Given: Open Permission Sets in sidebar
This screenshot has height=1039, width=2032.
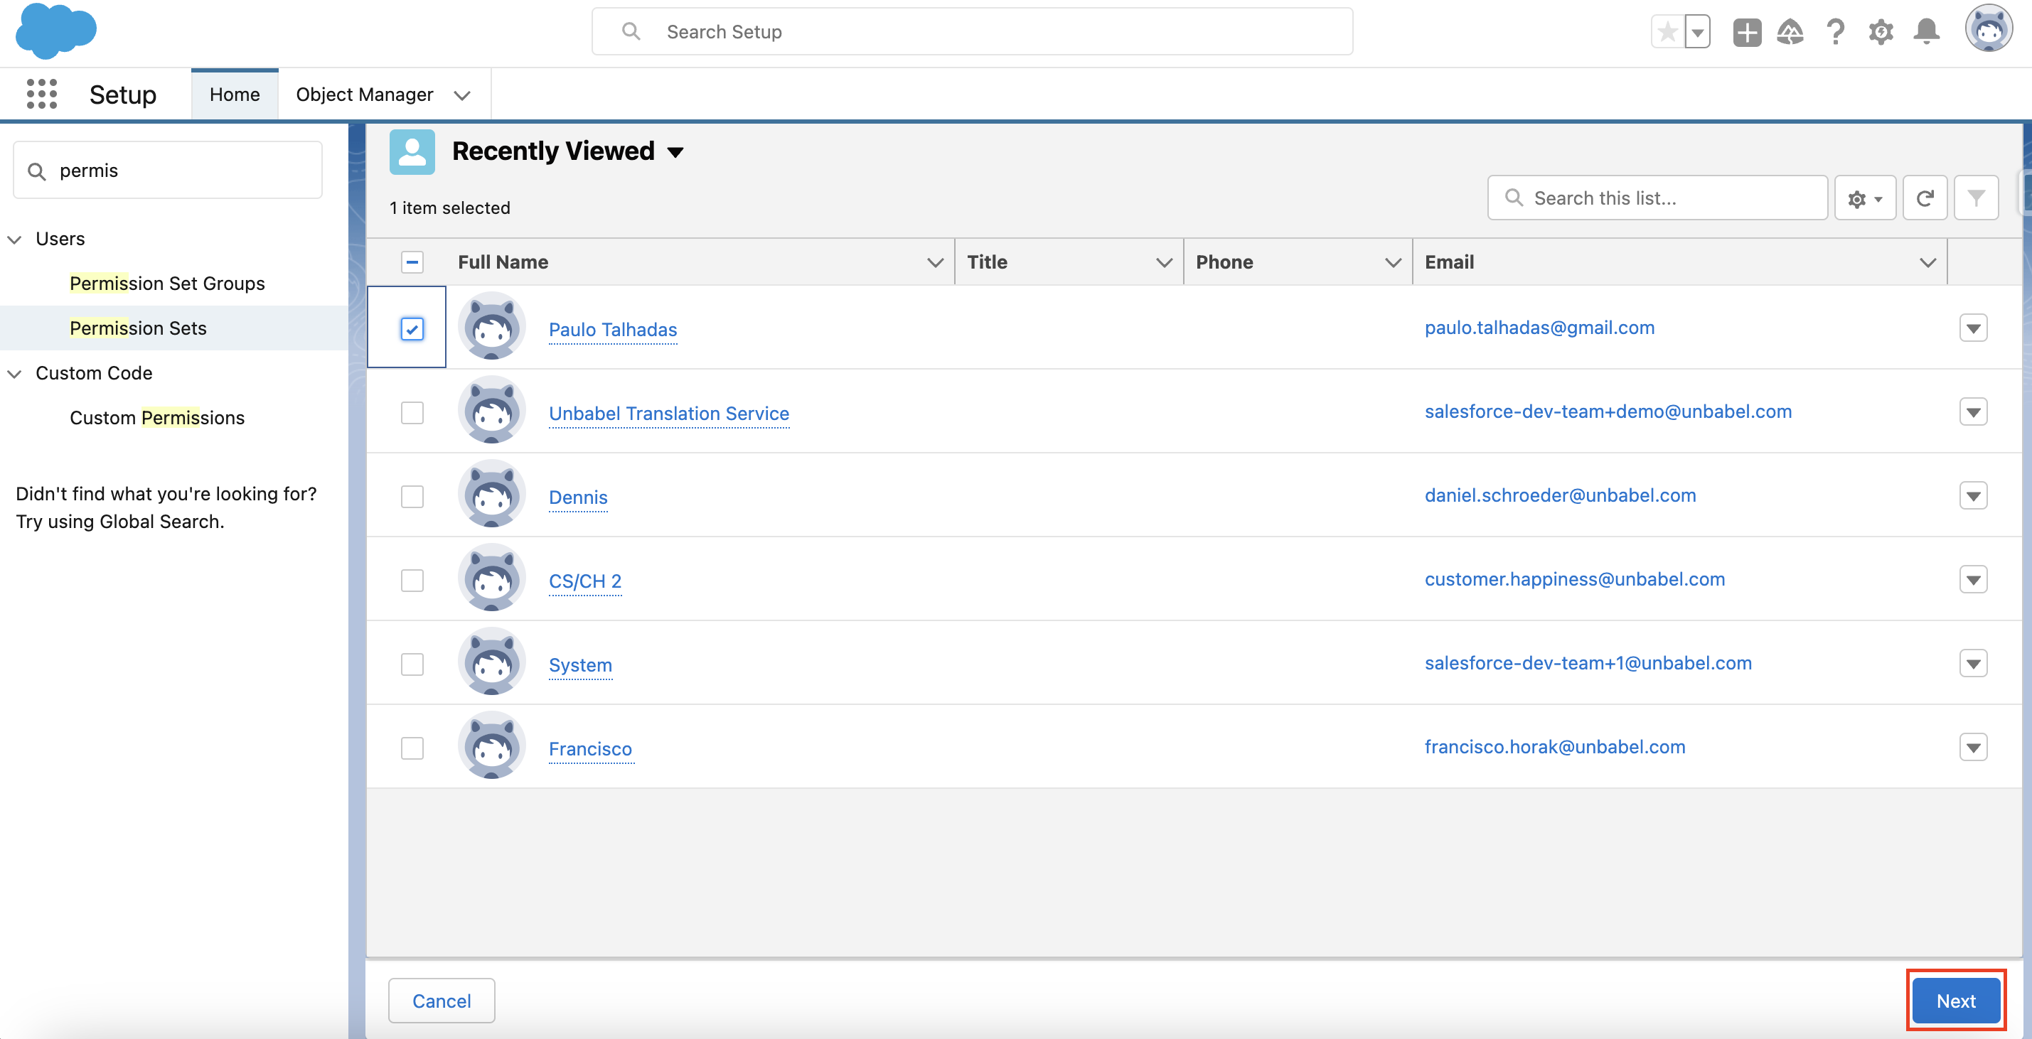Looking at the screenshot, I should pyautogui.click(x=138, y=328).
